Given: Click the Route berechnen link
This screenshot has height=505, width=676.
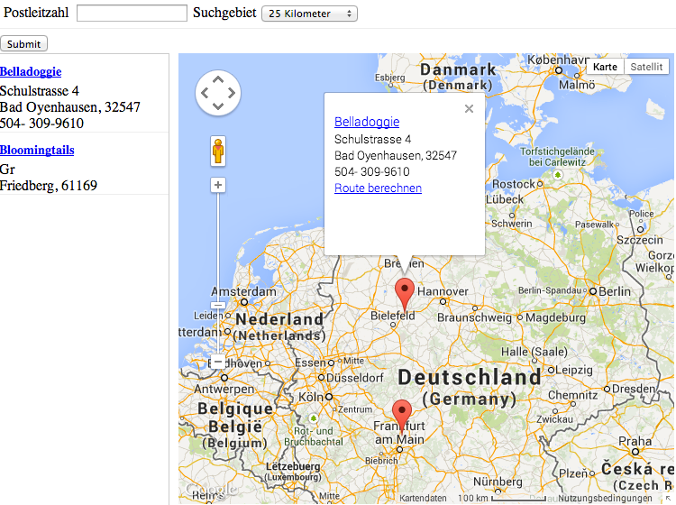Looking at the screenshot, I should pos(378,188).
